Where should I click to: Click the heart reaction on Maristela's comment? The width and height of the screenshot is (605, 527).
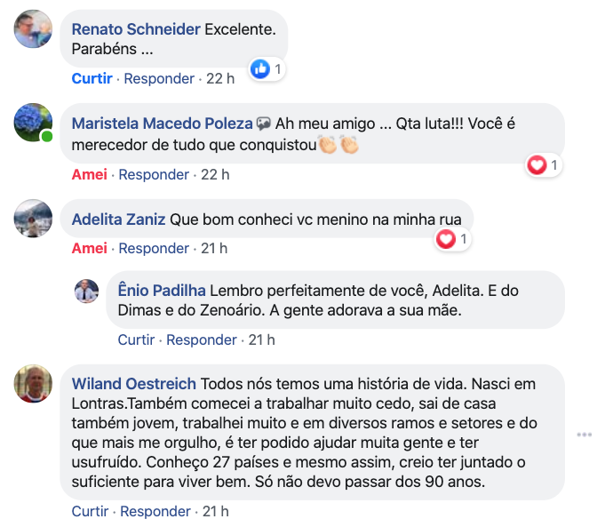coord(537,164)
